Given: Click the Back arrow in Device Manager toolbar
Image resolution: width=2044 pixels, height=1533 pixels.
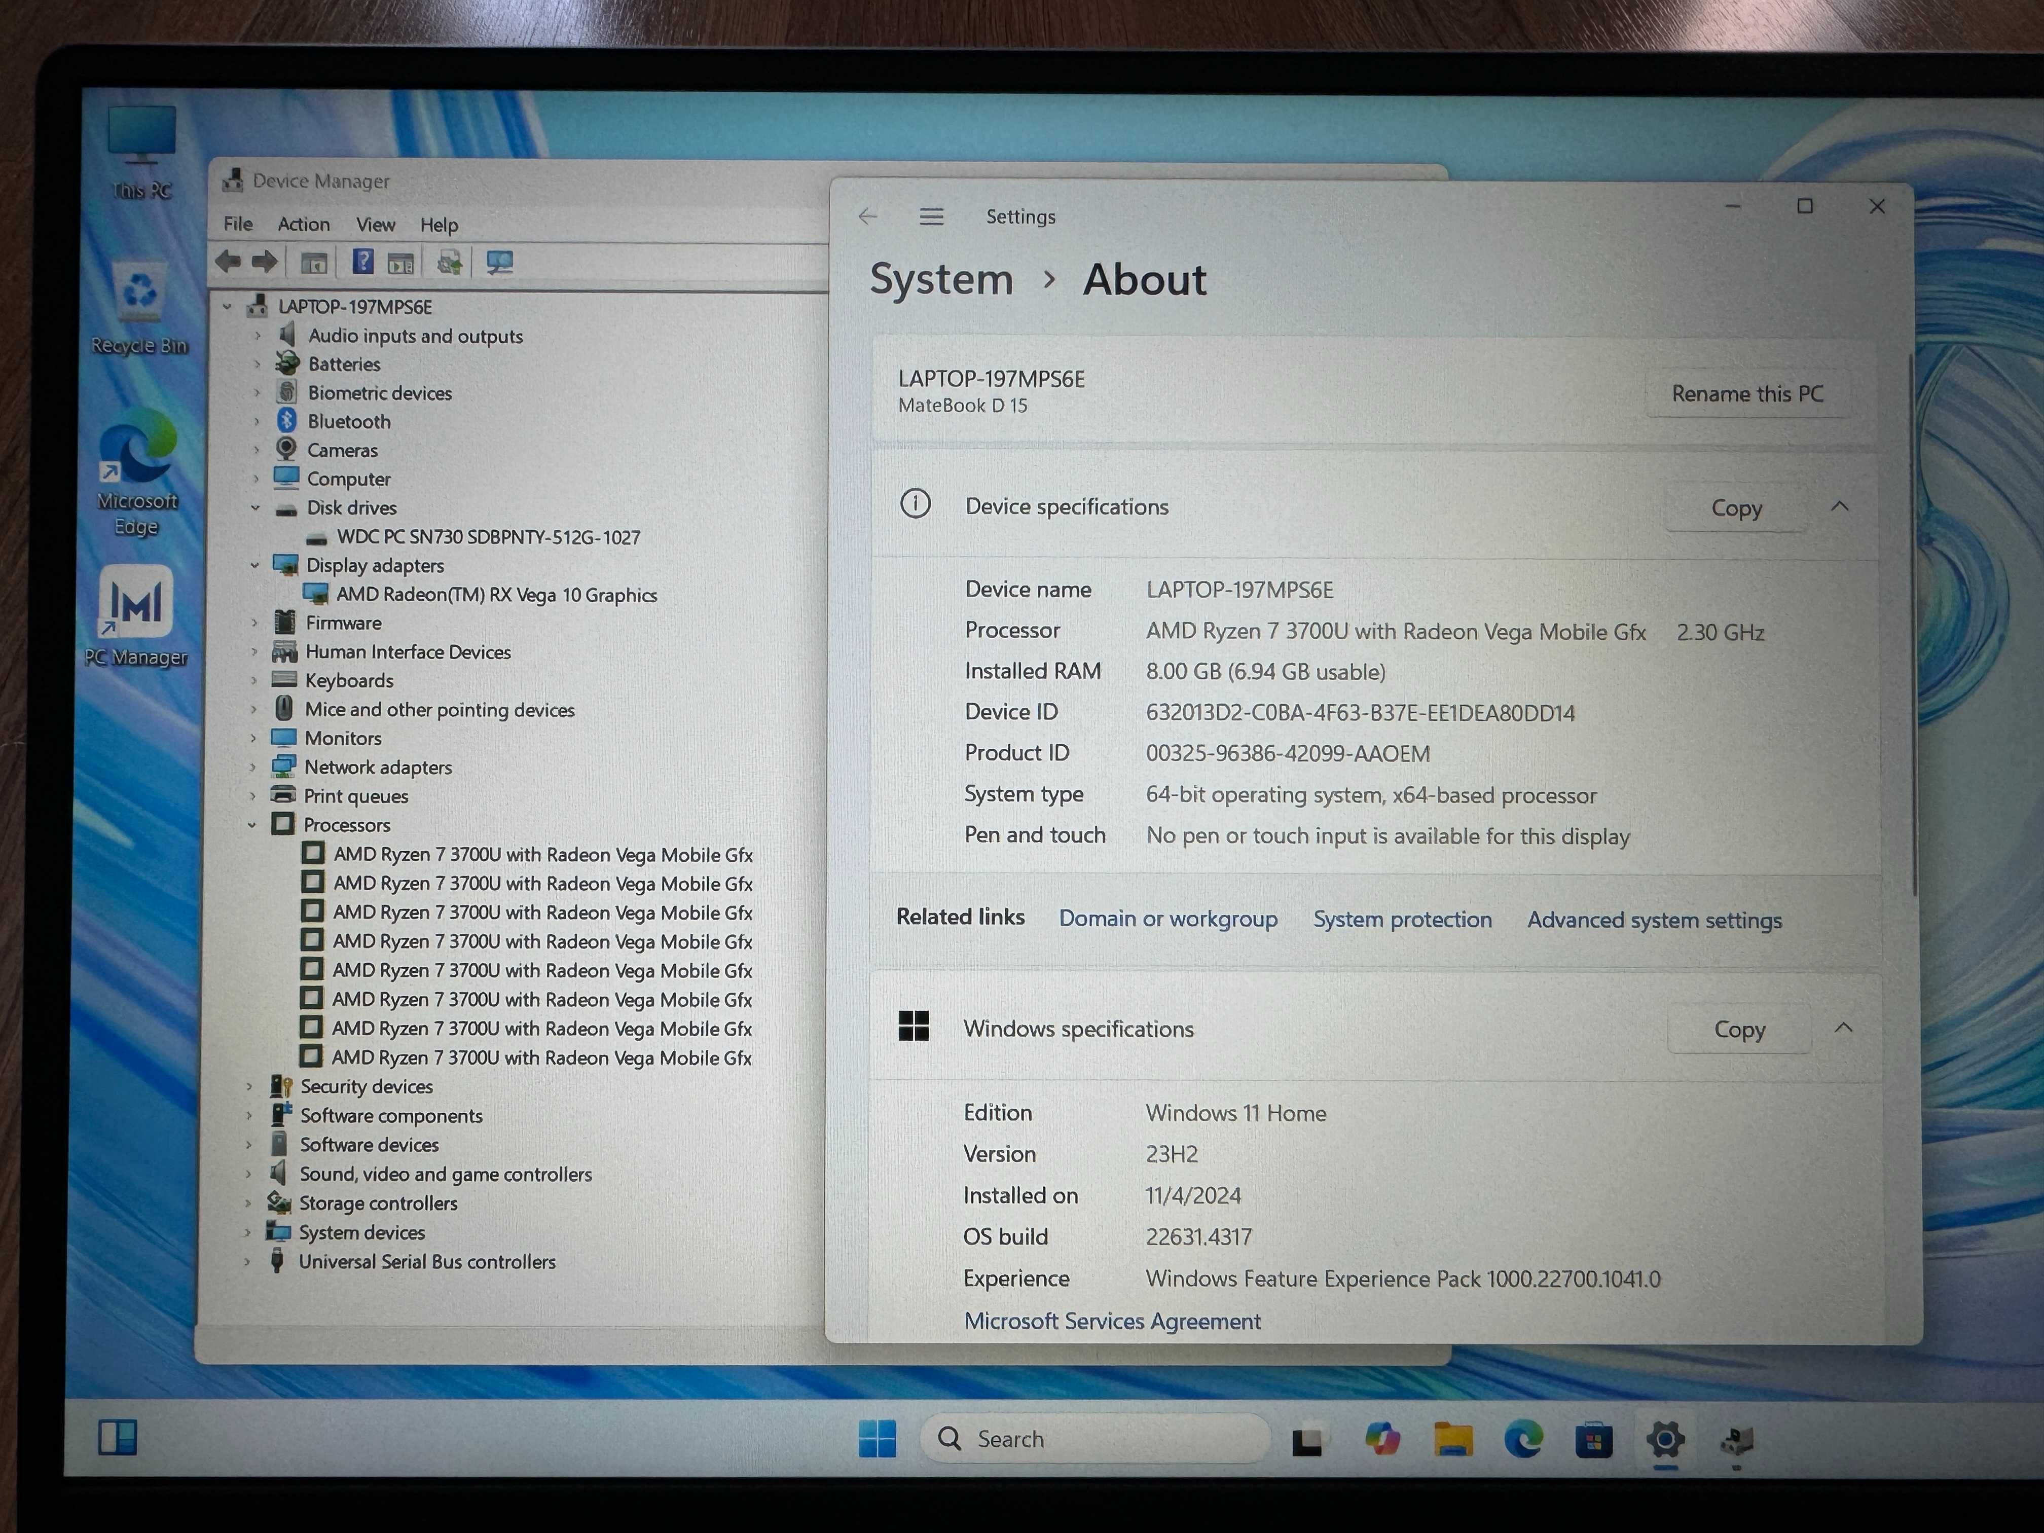Looking at the screenshot, I should pos(228,263).
